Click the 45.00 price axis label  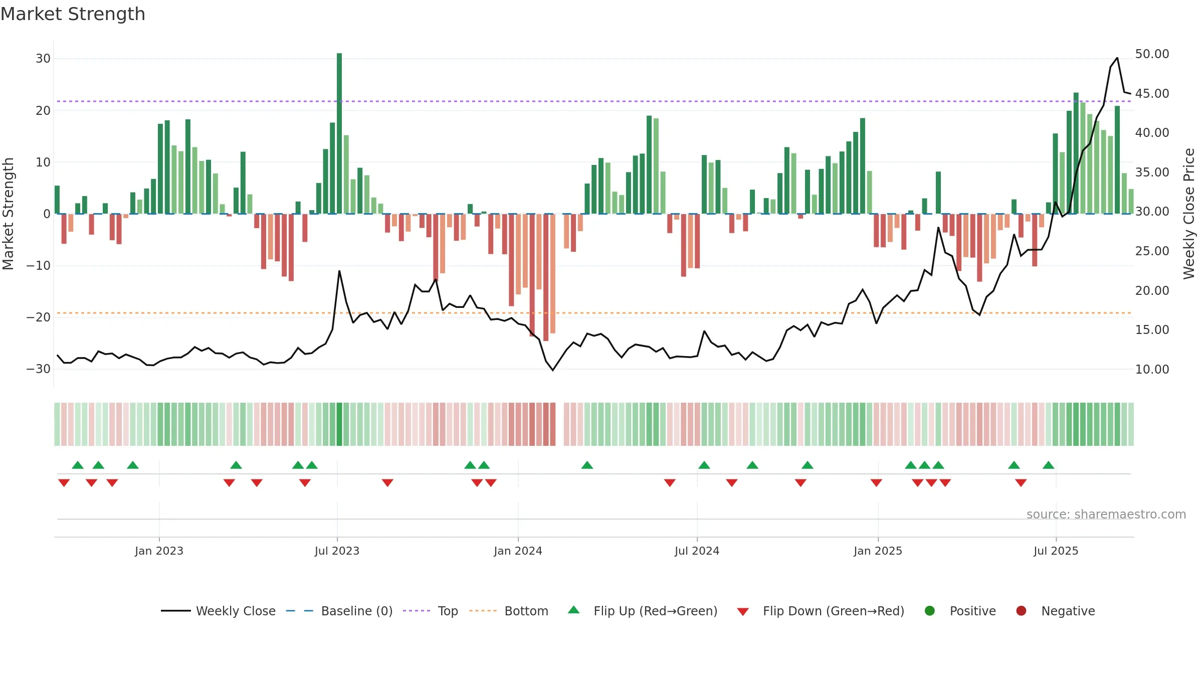click(1152, 93)
